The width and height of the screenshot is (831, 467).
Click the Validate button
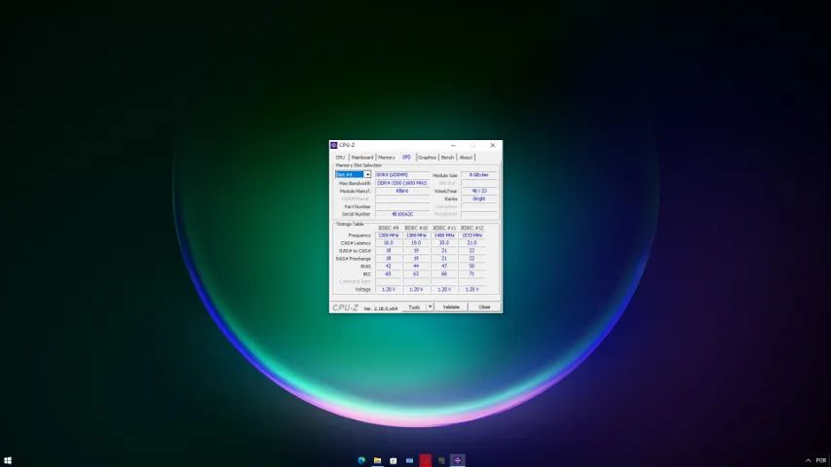(451, 307)
